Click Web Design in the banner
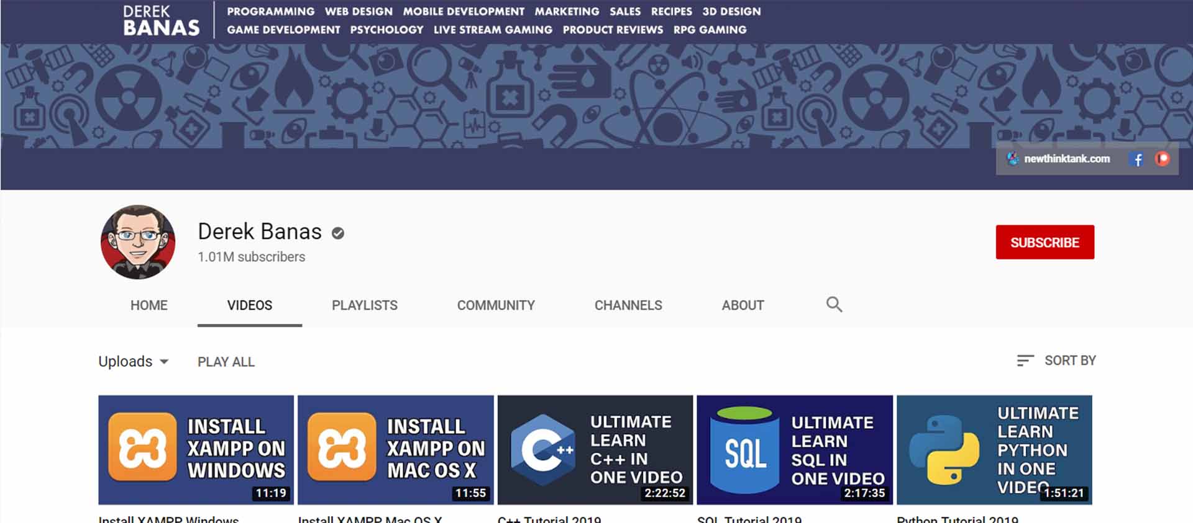The image size is (1193, 523). pyautogui.click(x=359, y=11)
